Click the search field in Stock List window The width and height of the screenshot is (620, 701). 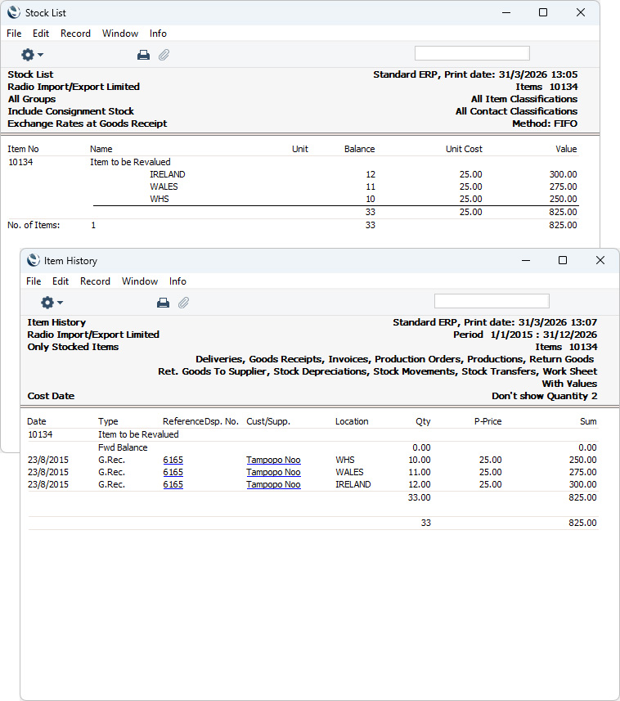click(x=472, y=53)
